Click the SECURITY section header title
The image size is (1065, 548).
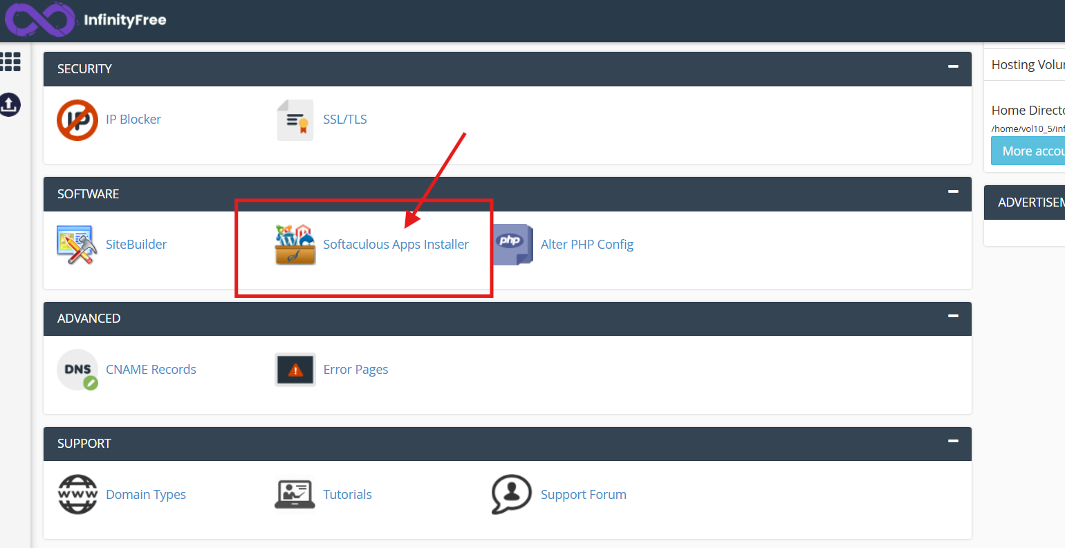(84, 69)
